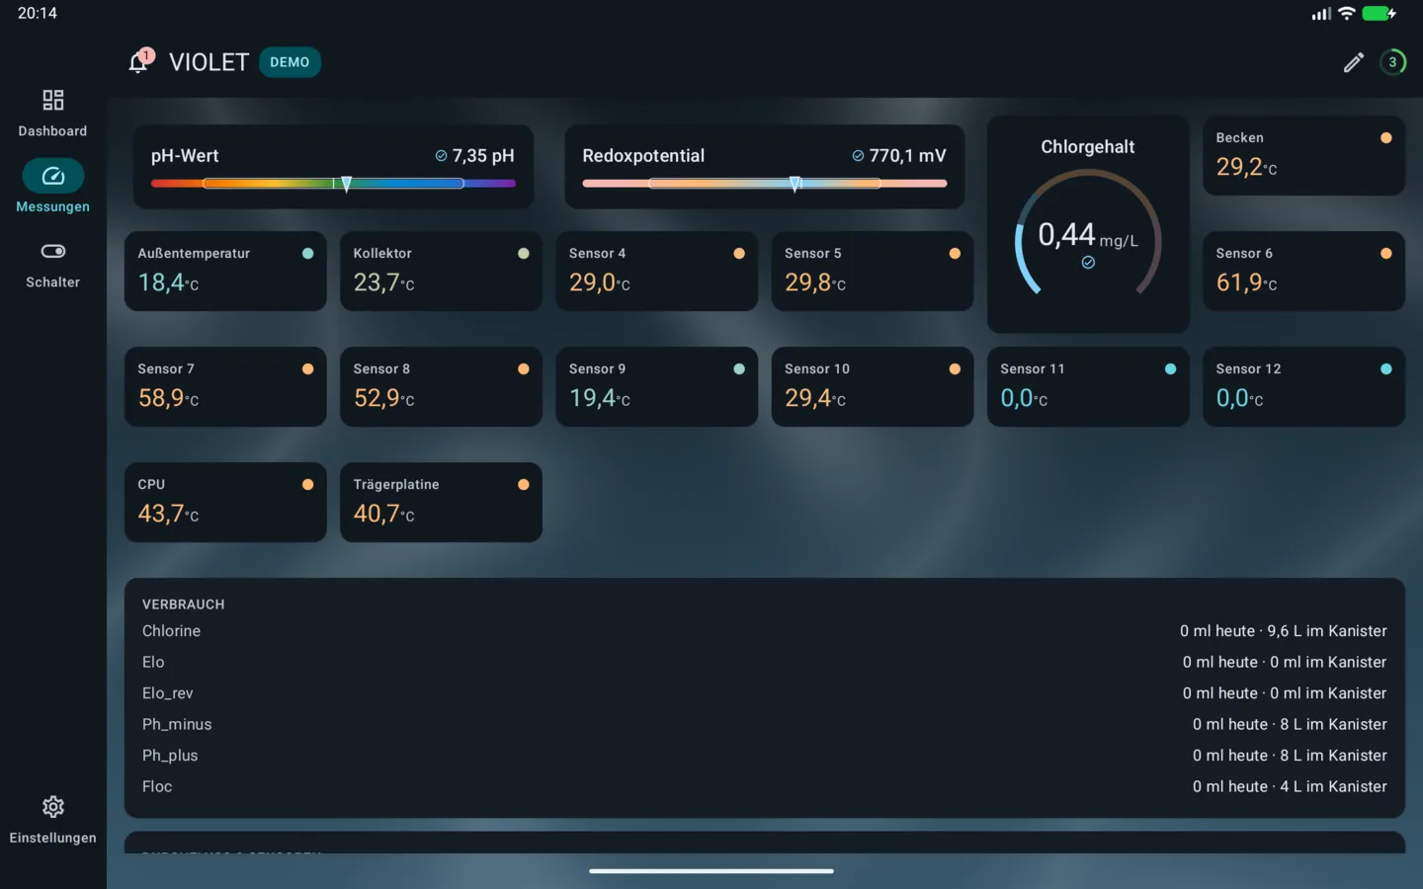Switch to the Schalter tab label
Image resolution: width=1423 pixels, height=889 pixels.
[x=52, y=283]
